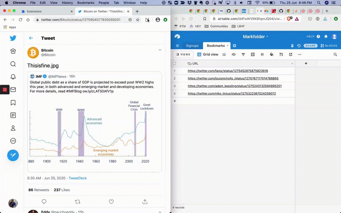Open Airtable filter icon
341x213 pixels.
[243, 54]
